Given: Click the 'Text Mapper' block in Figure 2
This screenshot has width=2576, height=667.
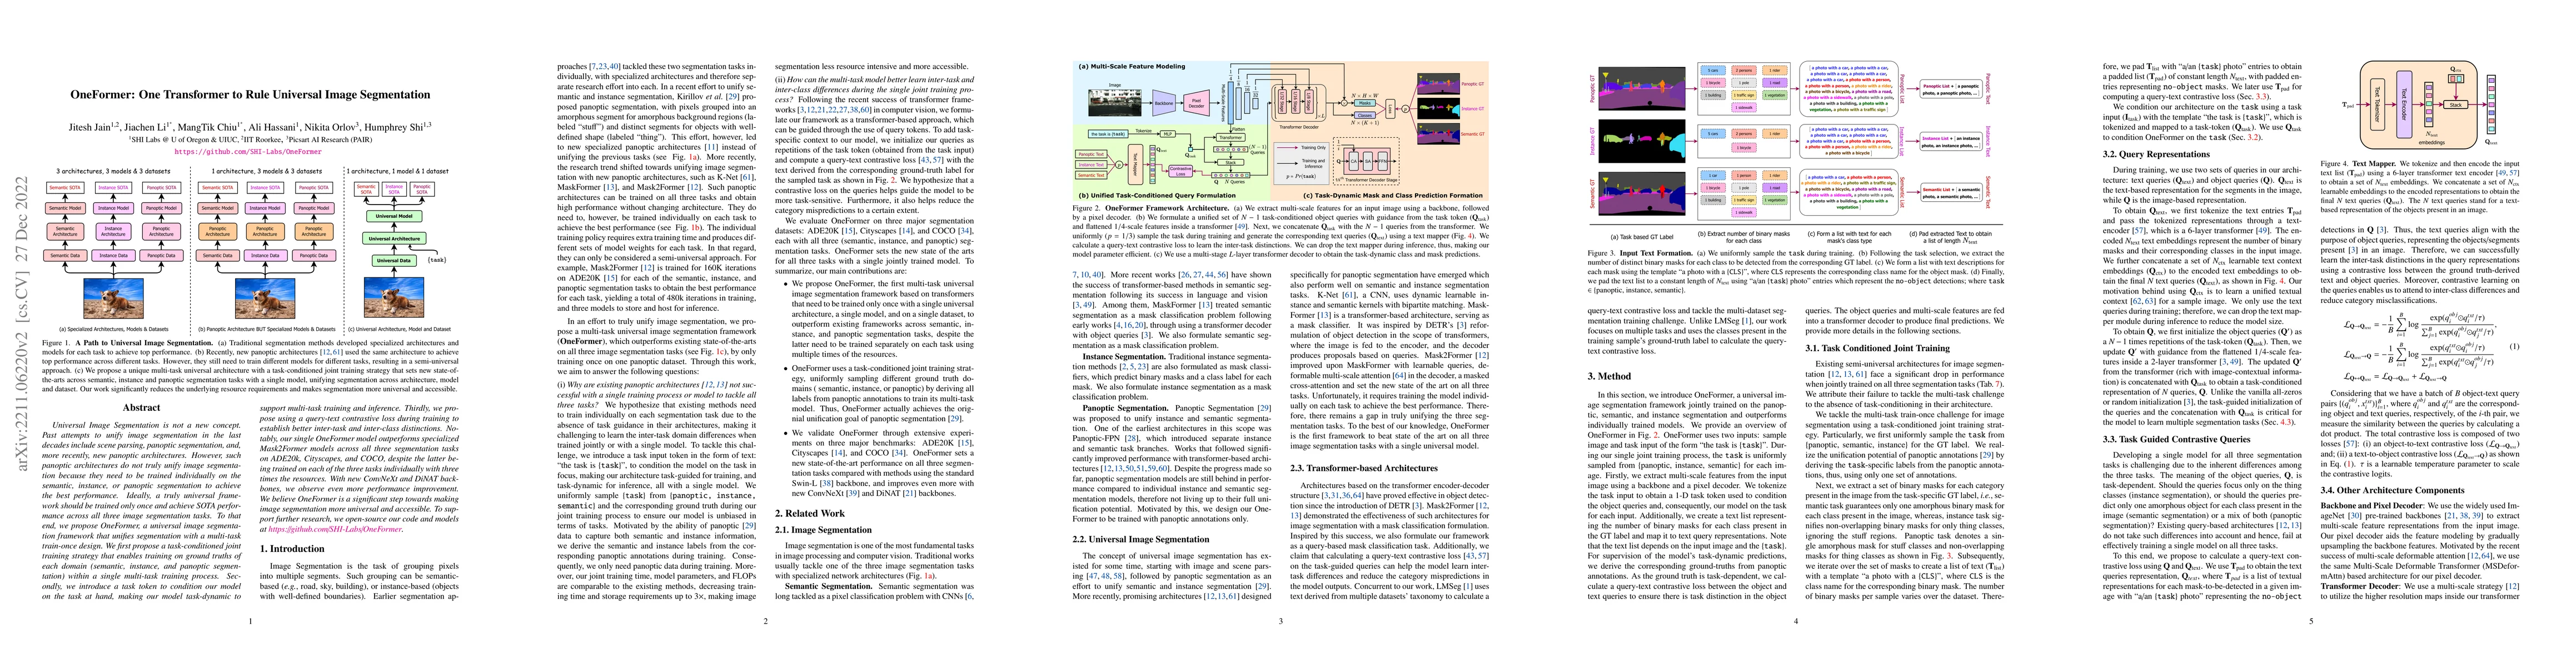Looking at the screenshot, I should pos(1135,165).
